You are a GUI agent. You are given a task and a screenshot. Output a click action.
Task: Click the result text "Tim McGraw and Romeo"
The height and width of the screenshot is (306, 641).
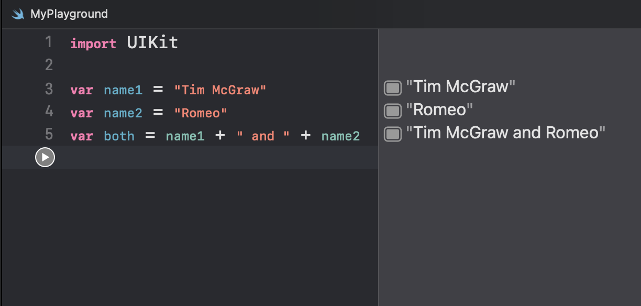pos(506,133)
